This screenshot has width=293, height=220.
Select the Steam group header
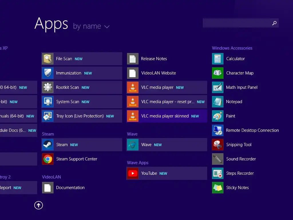coord(48,134)
